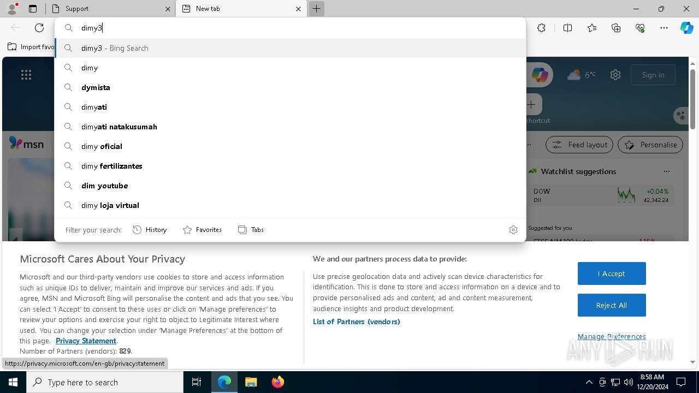Open File Explorer from the taskbar
The width and height of the screenshot is (699, 393).
251,382
